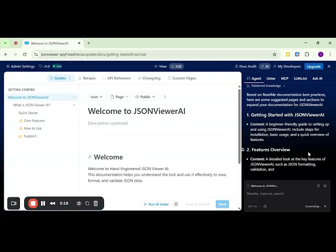
Task: Cancel generating with the X icon
Action: pyautogui.click(x=325, y=206)
